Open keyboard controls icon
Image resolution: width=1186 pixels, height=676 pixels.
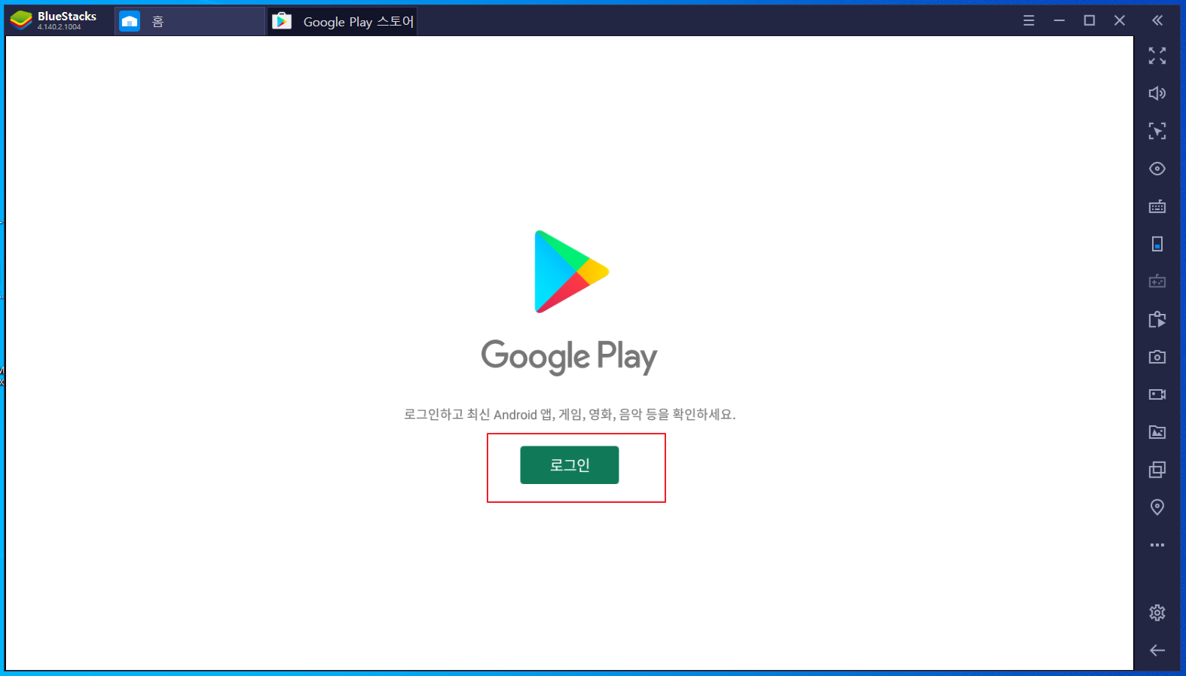point(1157,206)
